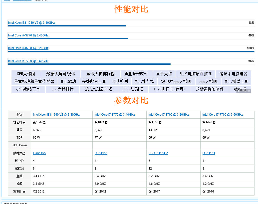Open the 显卡驱动 ad link
258x204 pixels.
[68, 82]
